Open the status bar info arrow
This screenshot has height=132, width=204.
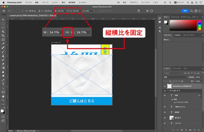[x=38, y=131]
